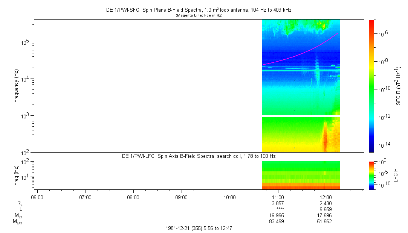Screen dimensions: 408x233
Task: Select the 11:00 time axis tick label
Action: click(x=278, y=197)
